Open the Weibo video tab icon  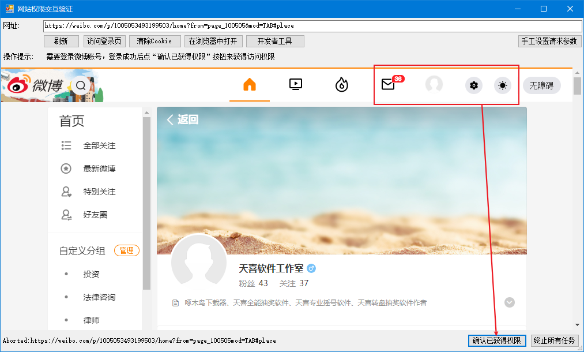click(295, 85)
